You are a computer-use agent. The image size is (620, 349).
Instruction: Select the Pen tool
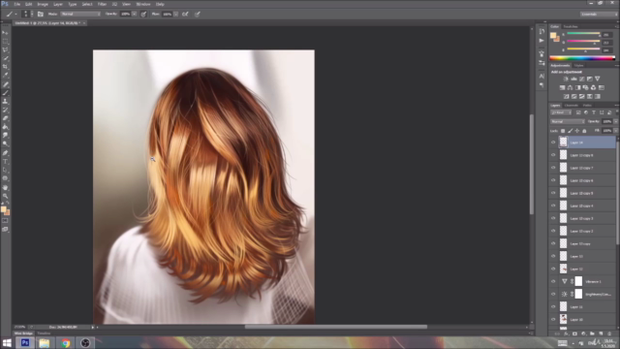click(5, 153)
